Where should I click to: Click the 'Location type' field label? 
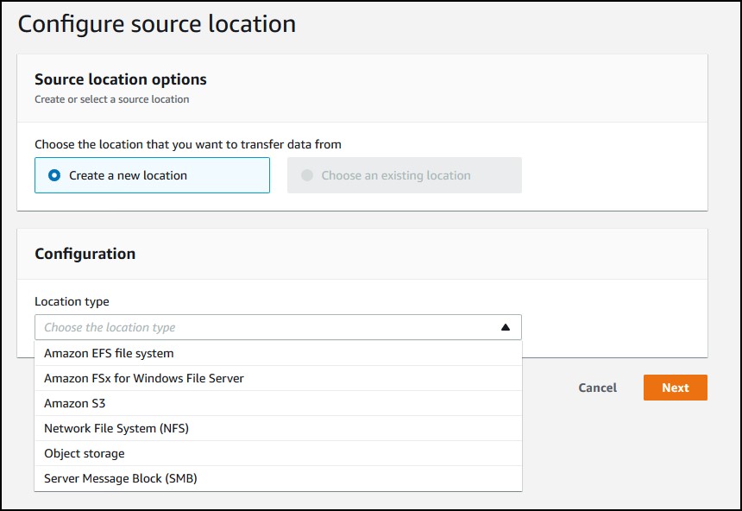(72, 301)
